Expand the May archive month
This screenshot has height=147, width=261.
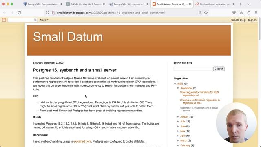pyautogui.click(x=178, y=131)
